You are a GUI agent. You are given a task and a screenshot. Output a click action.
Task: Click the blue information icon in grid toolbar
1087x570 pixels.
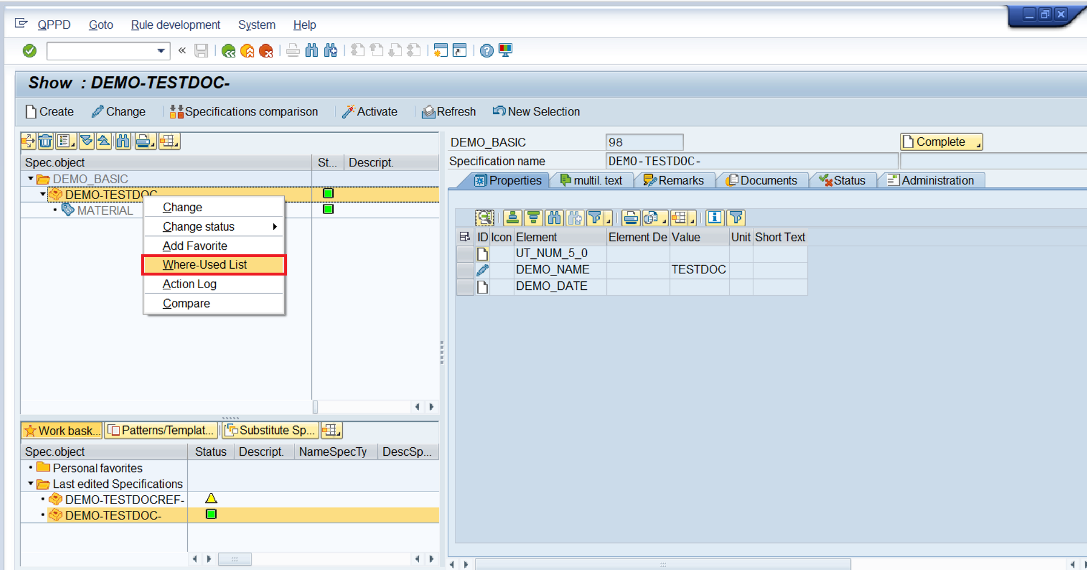pos(714,218)
